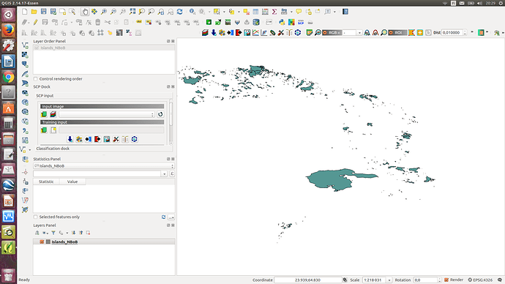Click the Add Raster Layer sidebar icon
The width and height of the screenshot is (505, 284).
click(25, 55)
